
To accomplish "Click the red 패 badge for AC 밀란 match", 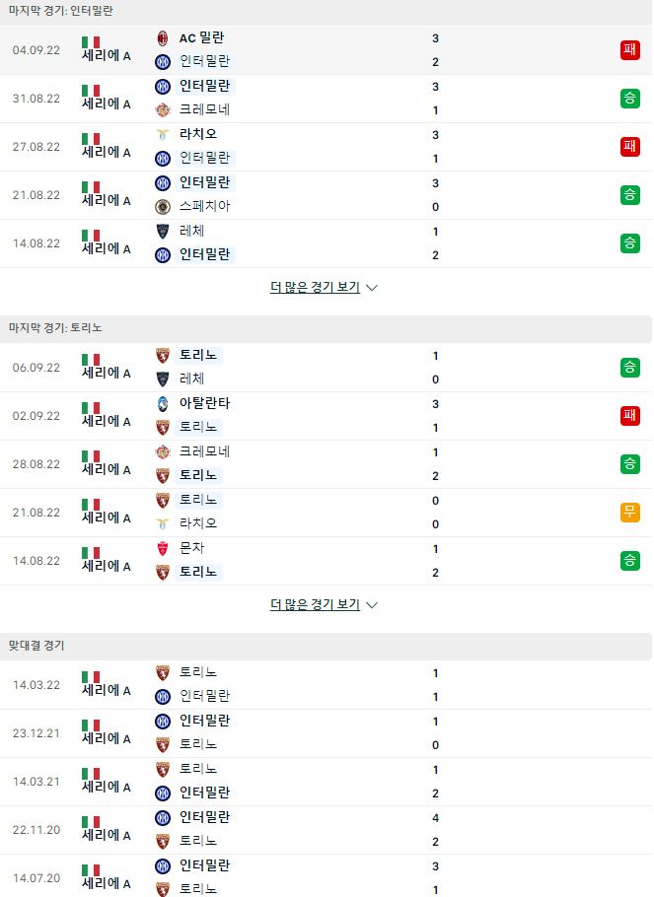I will [x=630, y=49].
